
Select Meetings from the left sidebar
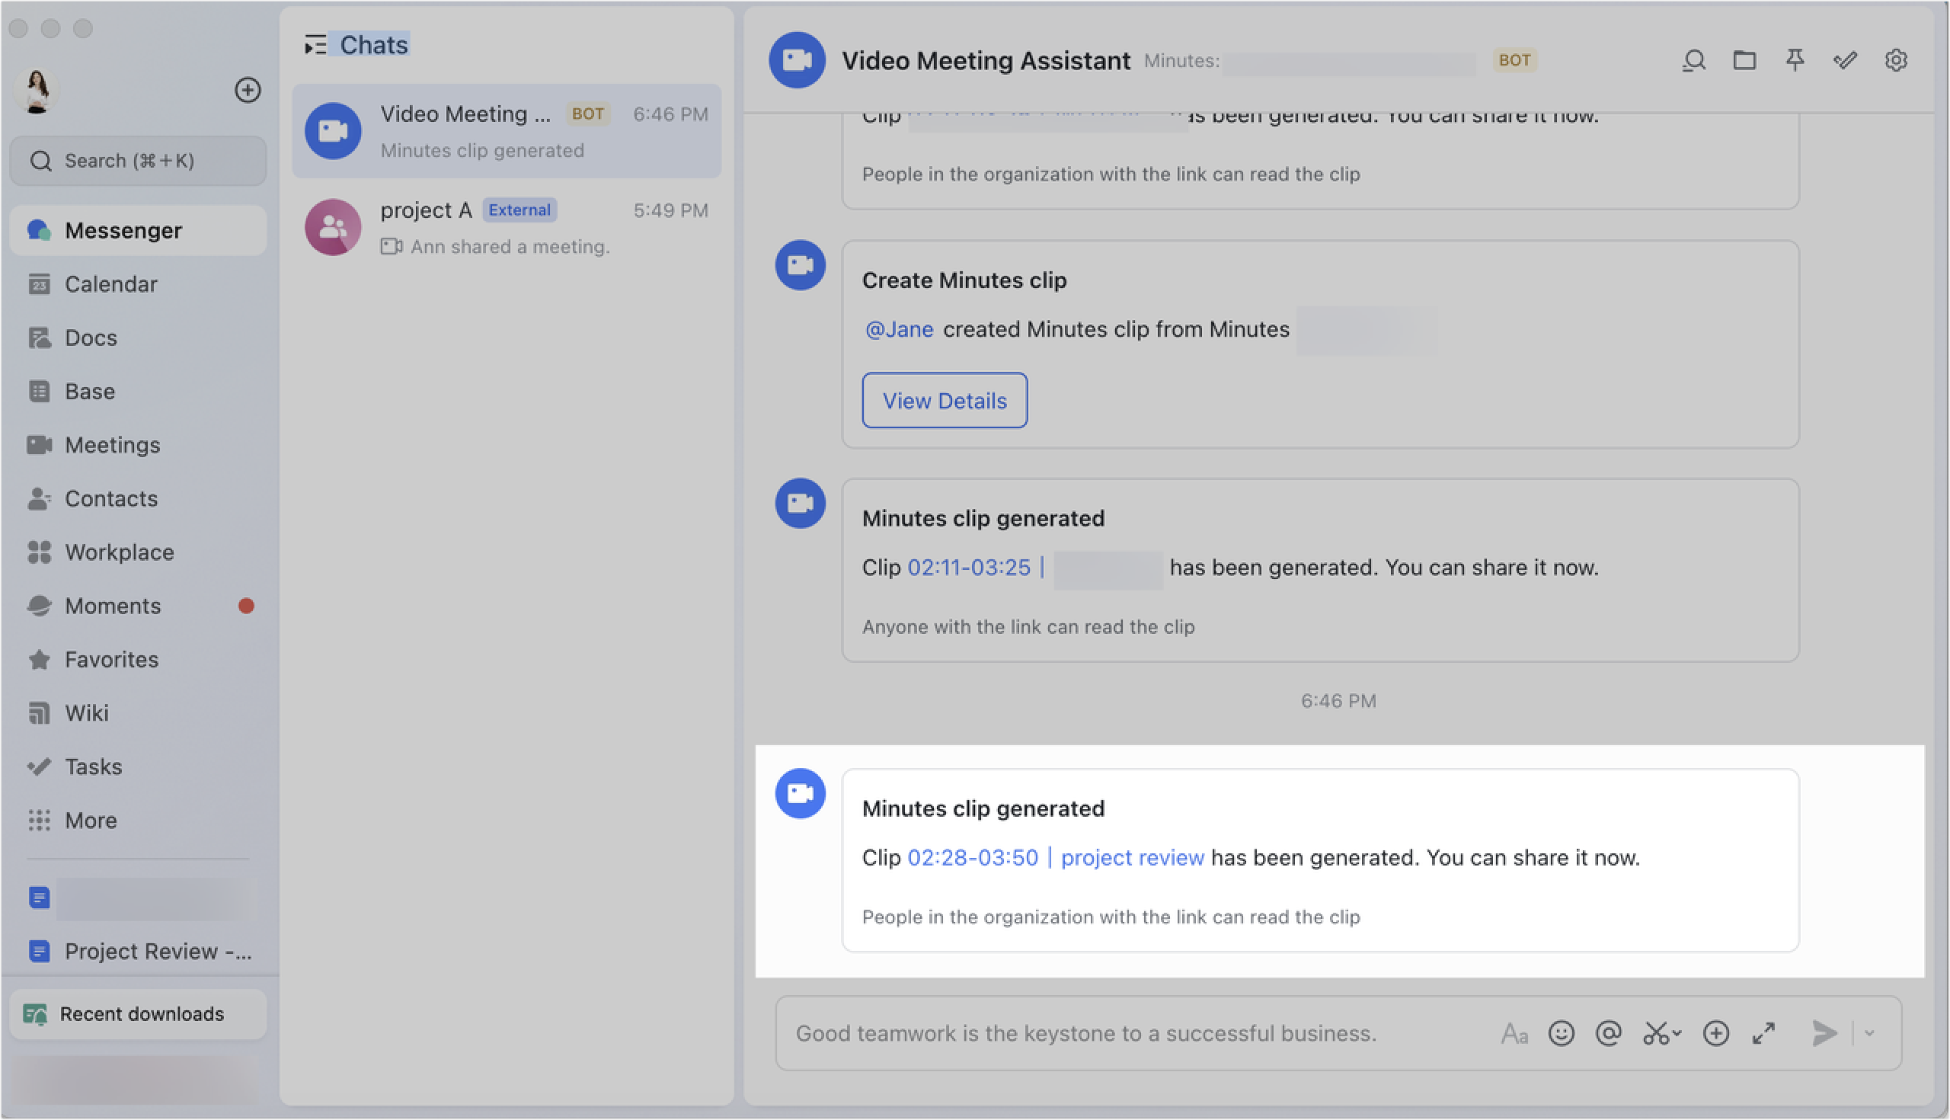(112, 445)
